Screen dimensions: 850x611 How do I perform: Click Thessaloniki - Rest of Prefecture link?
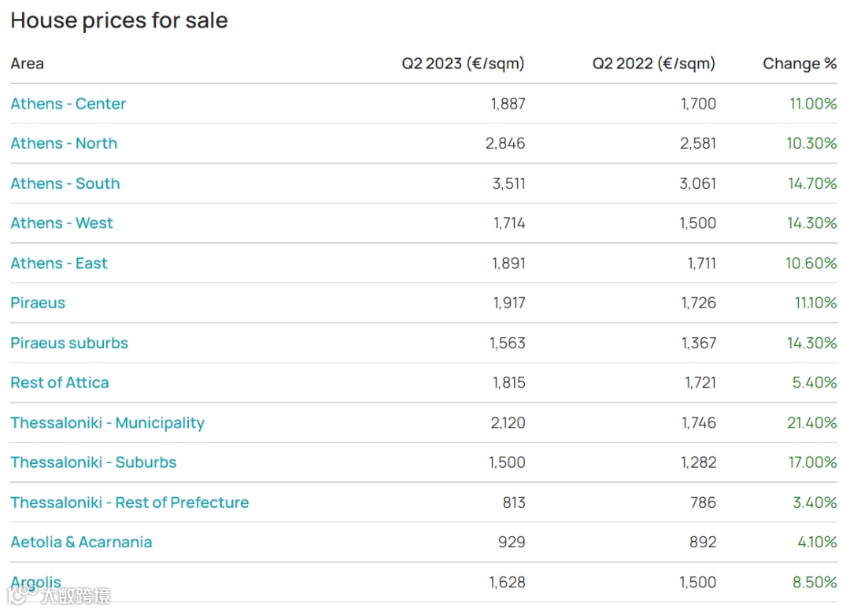point(130,502)
